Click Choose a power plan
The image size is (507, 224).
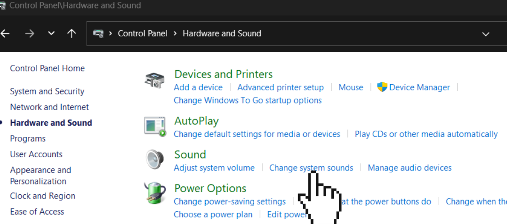coord(213,215)
